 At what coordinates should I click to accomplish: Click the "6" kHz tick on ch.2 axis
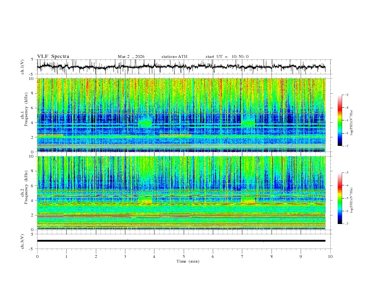pyautogui.click(x=33, y=185)
